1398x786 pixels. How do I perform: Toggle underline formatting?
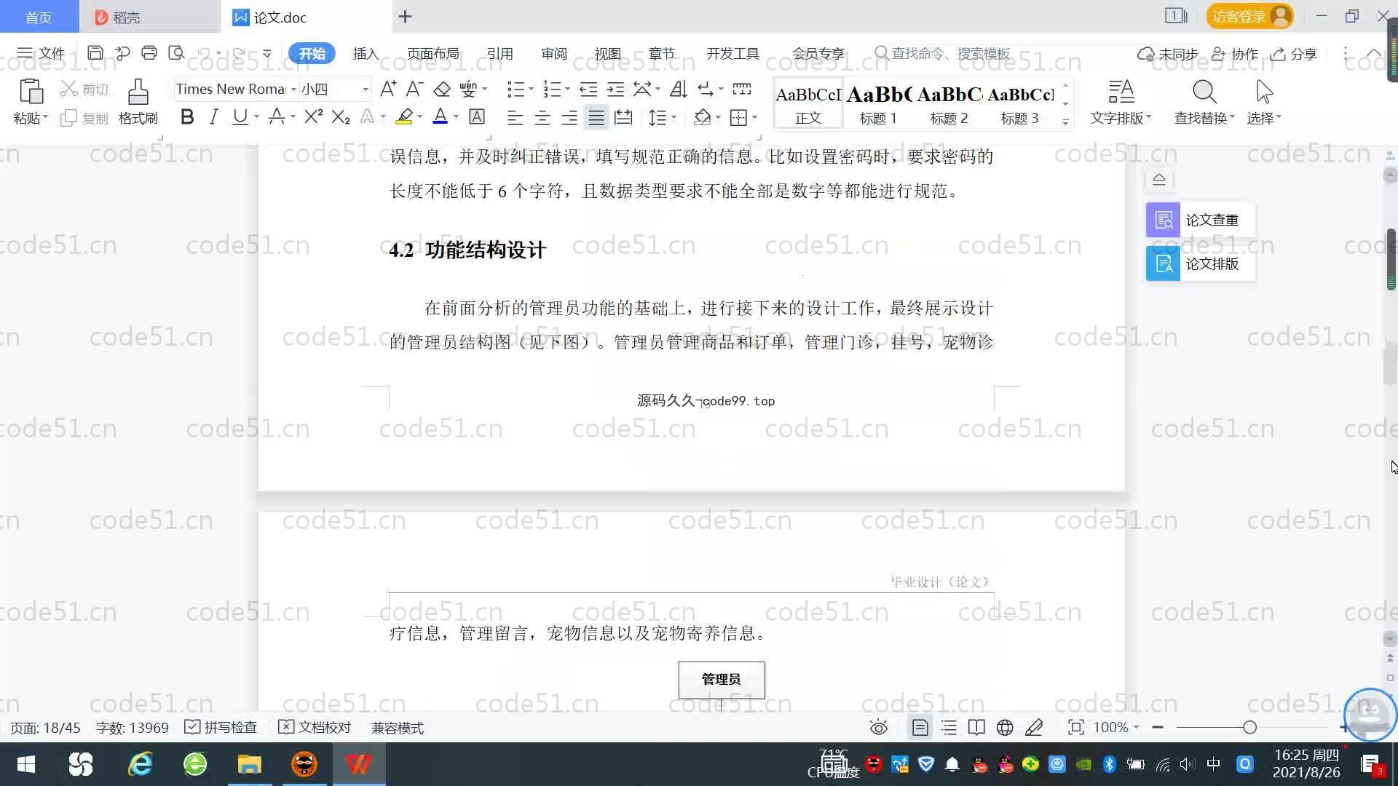coord(240,117)
